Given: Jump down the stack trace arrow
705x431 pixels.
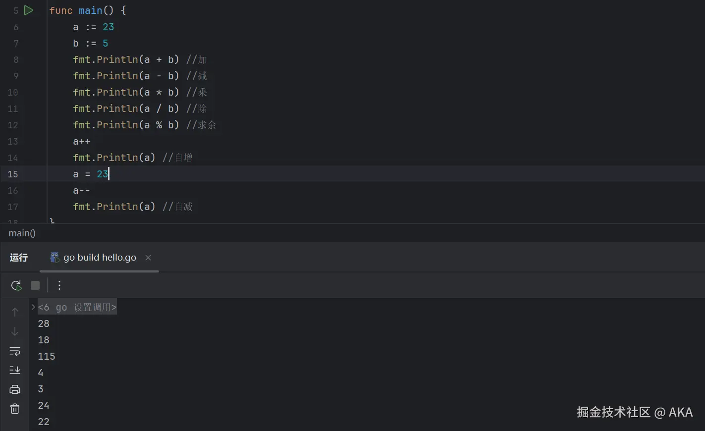Looking at the screenshot, I should click(15, 331).
